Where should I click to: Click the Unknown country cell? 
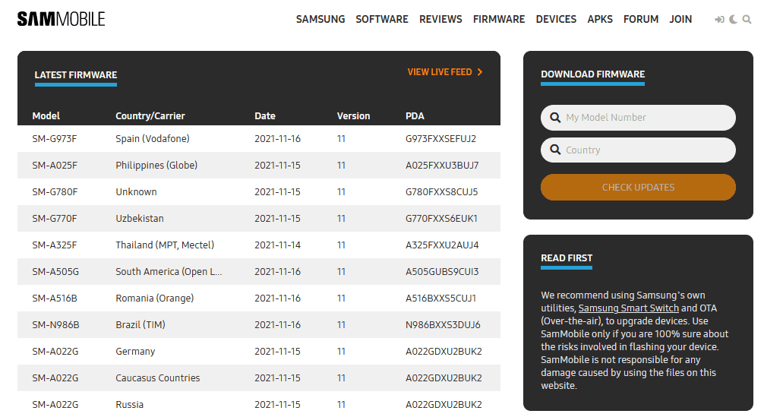[x=136, y=191]
